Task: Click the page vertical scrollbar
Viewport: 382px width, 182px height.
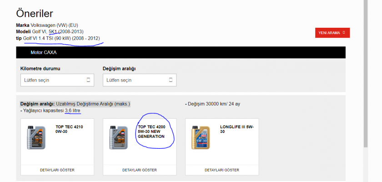Action: (366, 73)
